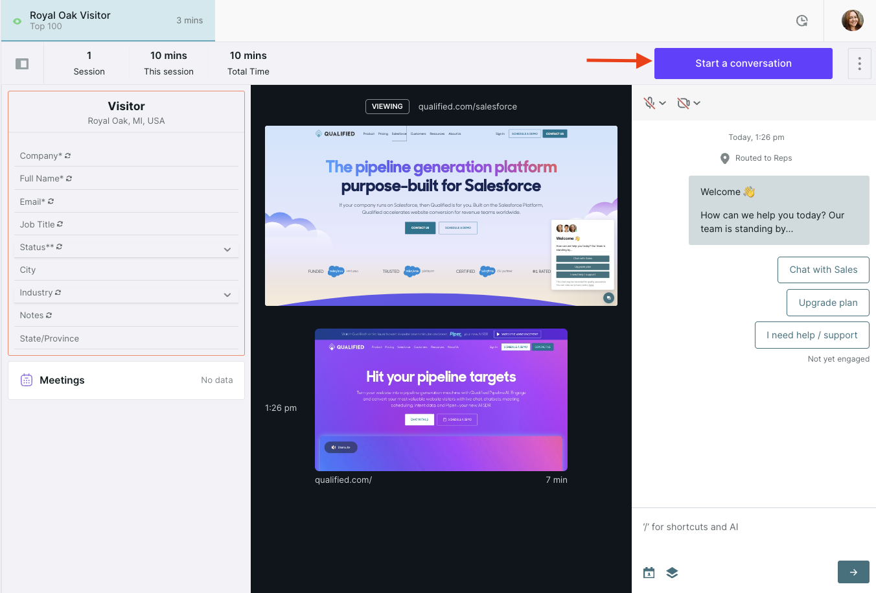Click the Top 100 label on visitor tab
Image resolution: width=876 pixels, height=593 pixels.
click(x=46, y=27)
